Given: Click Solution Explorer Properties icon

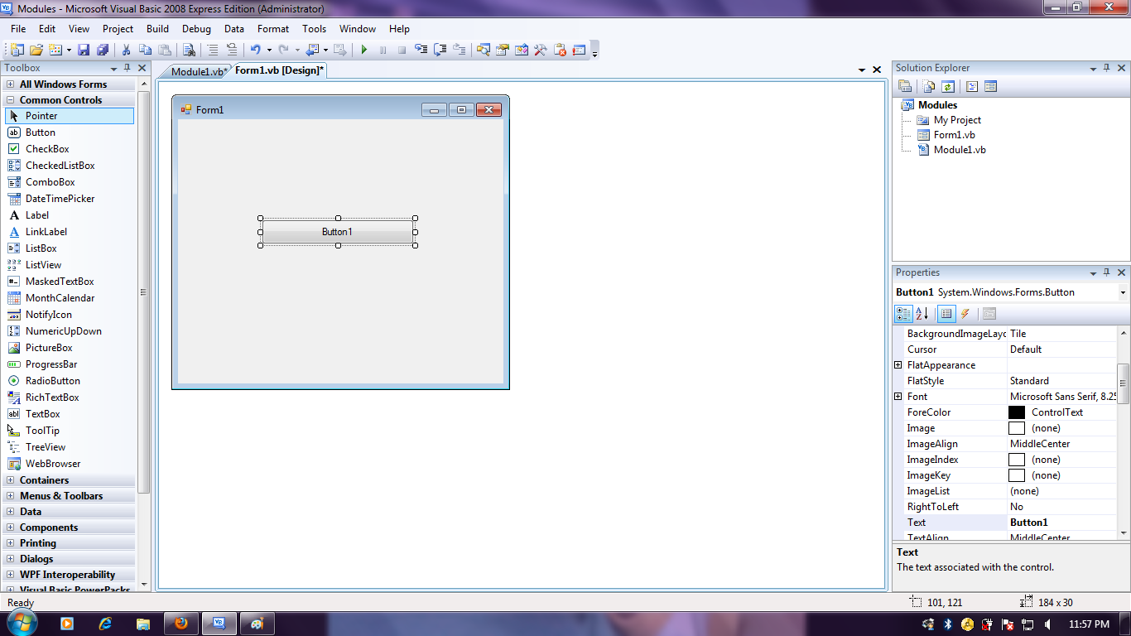Looking at the screenshot, I should pyautogui.click(x=905, y=86).
